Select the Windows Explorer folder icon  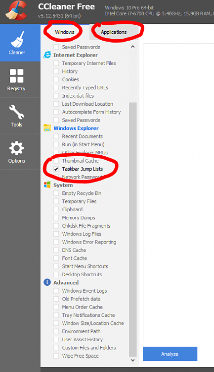[x=47, y=128]
